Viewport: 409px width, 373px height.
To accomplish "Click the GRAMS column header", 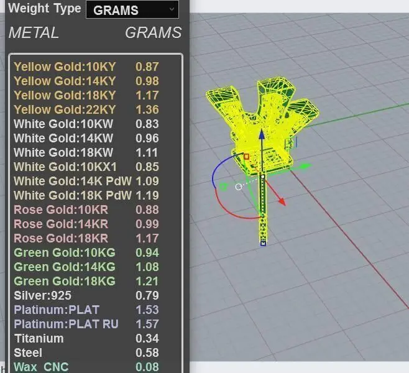I will tap(153, 33).
